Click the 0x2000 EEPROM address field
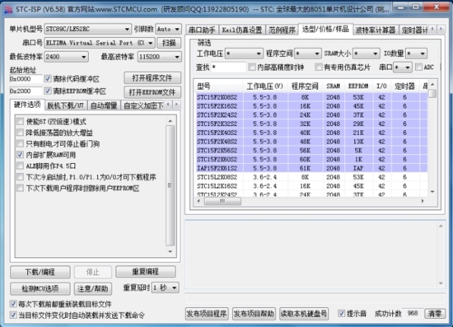 (26, 91)
